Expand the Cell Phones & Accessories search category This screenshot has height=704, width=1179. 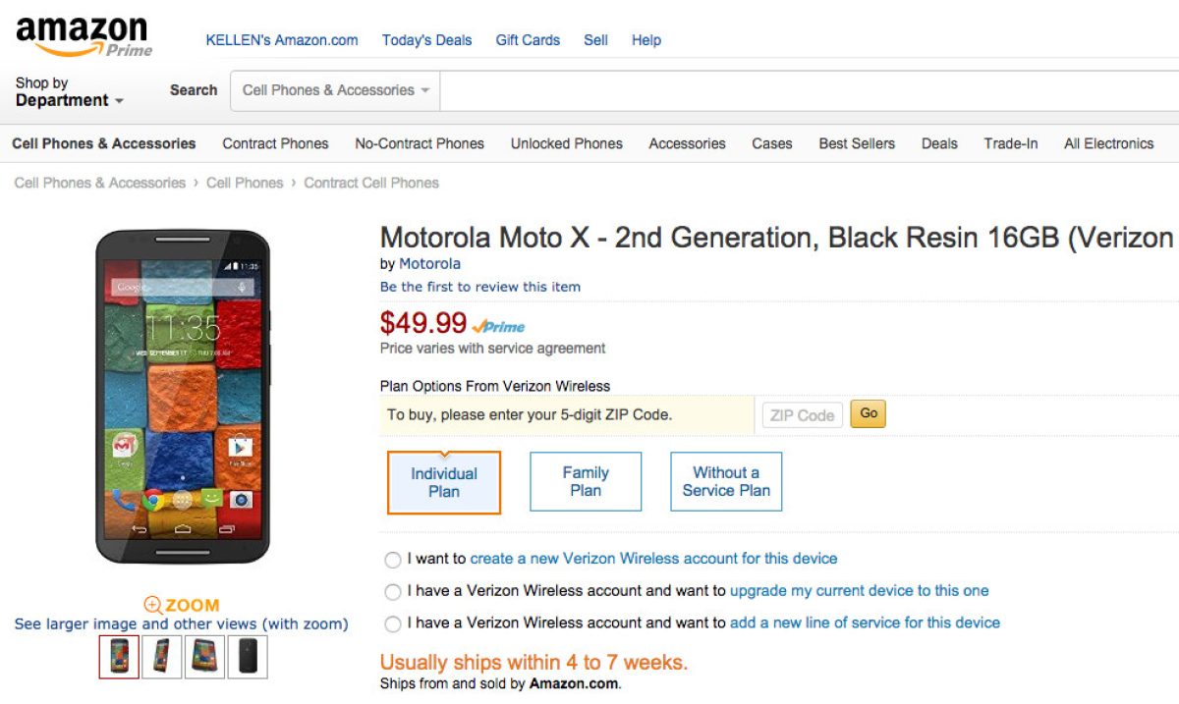[335, 90]
